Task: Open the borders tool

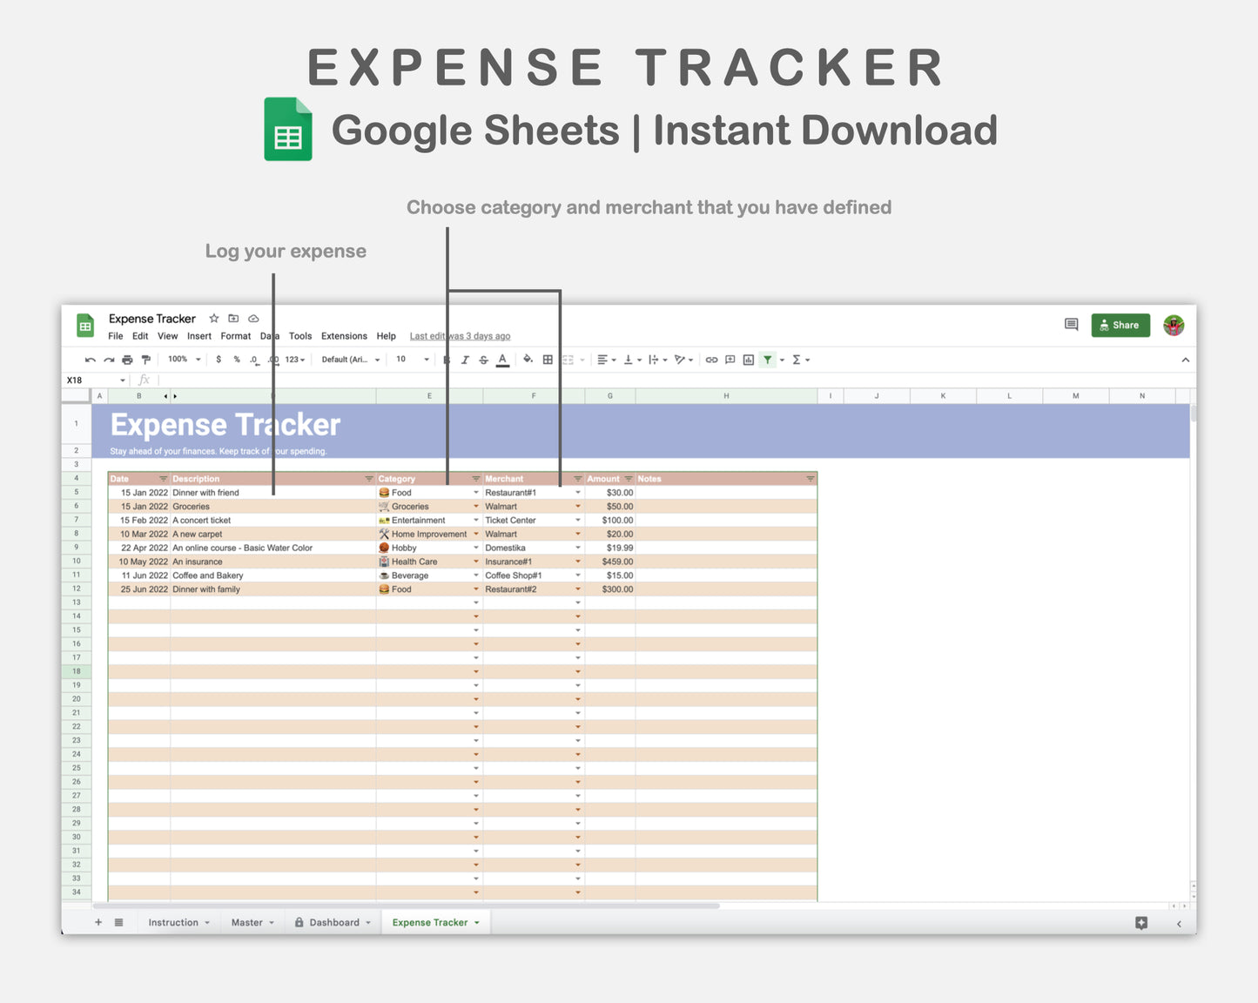Action: pyautogui.click(x=548, y=360)
